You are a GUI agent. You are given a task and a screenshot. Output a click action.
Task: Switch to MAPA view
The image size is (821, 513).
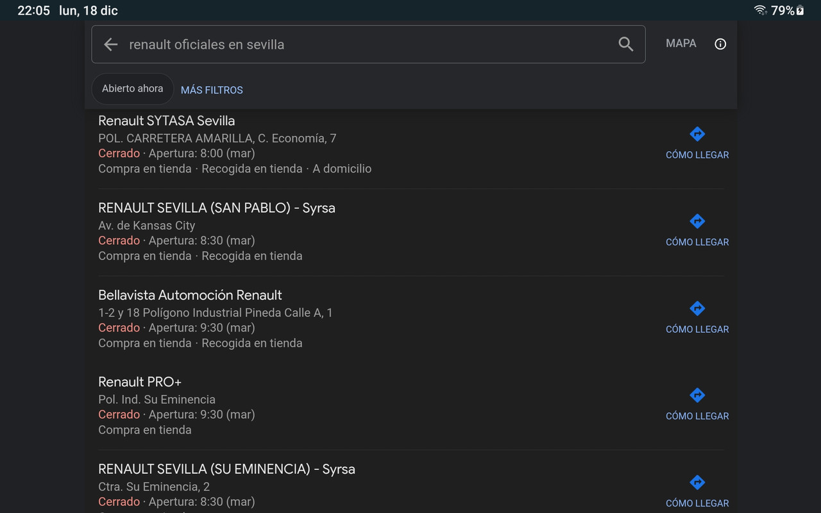[681, 44]
